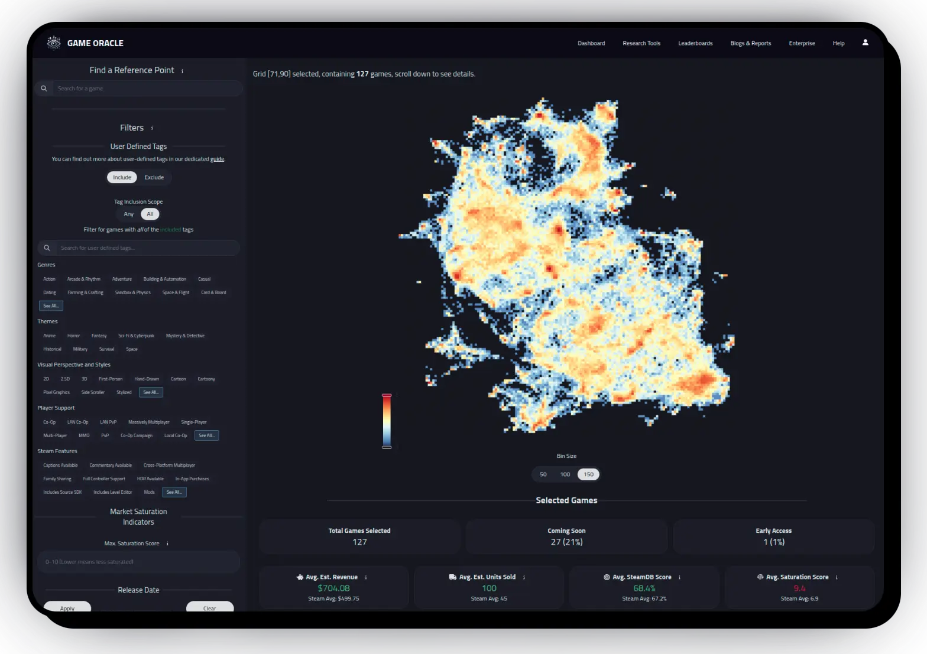
Task: Open Avg. SteamDB Score info icon
Action: [x=679, y=577]
